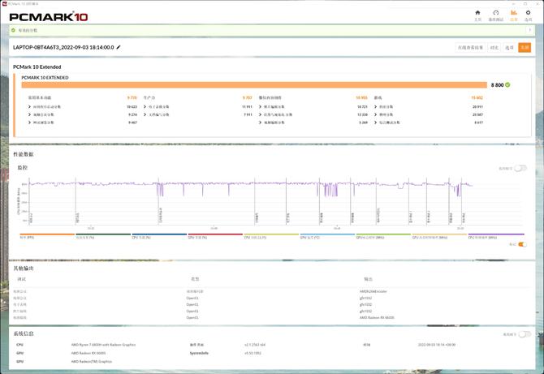Toggle the orange markers switch below chart
544x374 pixels.
click(522, 243)
